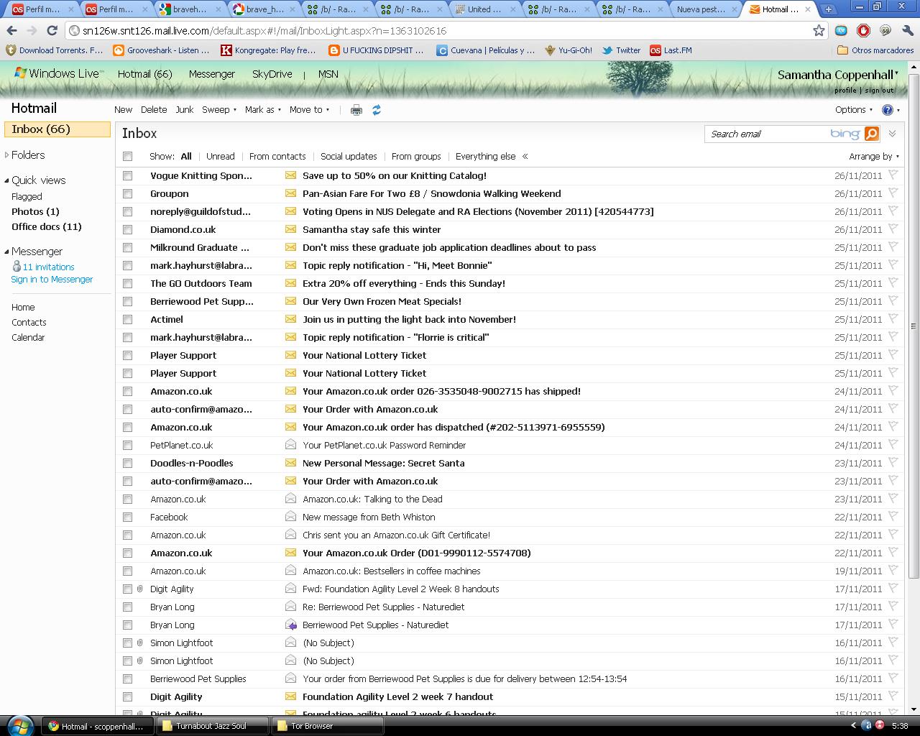Open Last.FM bookmark

[x=671, y=50]
